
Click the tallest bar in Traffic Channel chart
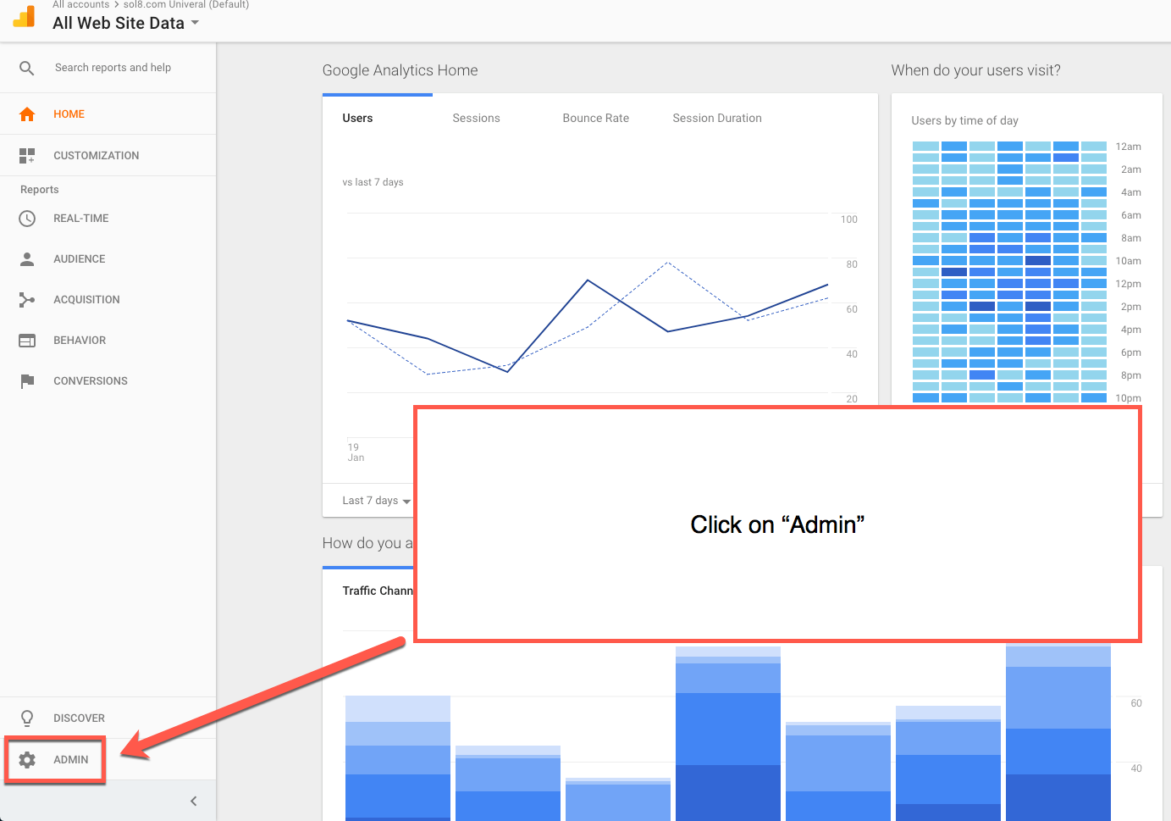[1058, 731]
